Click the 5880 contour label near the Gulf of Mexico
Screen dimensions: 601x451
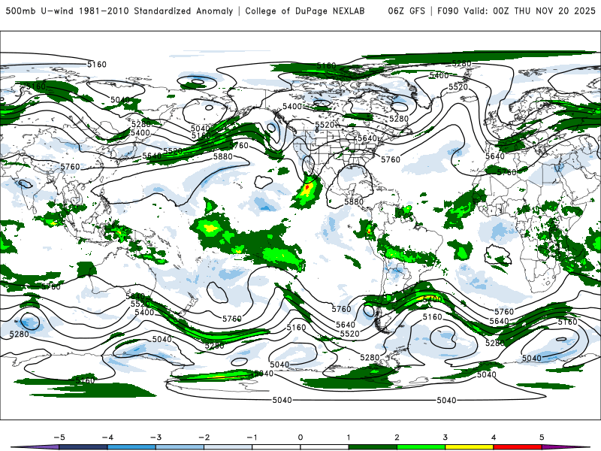(354, 201)
